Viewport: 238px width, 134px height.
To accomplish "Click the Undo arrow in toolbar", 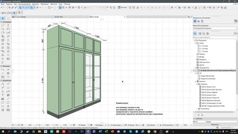I will click(x=2, y=7).
